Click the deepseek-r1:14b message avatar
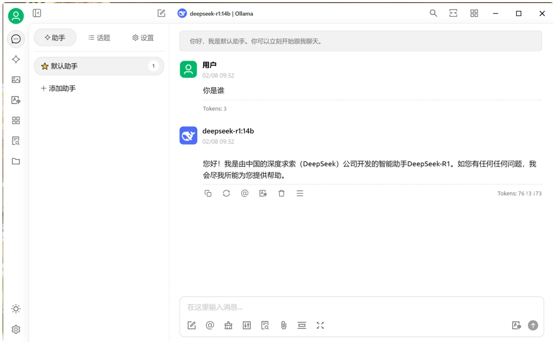Viewport: 558px width, 364px height. pos(188,135)
